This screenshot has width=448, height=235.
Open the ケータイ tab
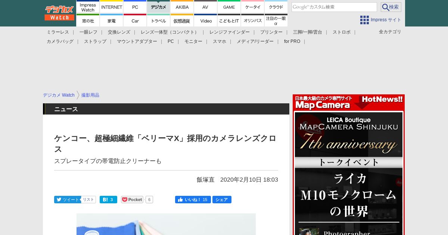click(253, 7)
